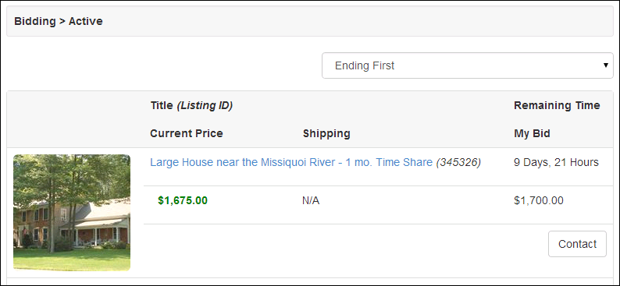Image resolution: width=620 pixels, height=286 pixels.
Task: Click the ">" breadcrumb separator
Action: (62, 21)
